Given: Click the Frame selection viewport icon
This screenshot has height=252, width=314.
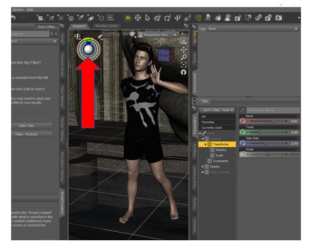Looking at the screenshot, I should 184,64.
